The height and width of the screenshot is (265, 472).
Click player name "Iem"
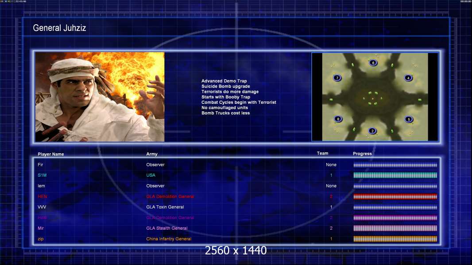41,186
